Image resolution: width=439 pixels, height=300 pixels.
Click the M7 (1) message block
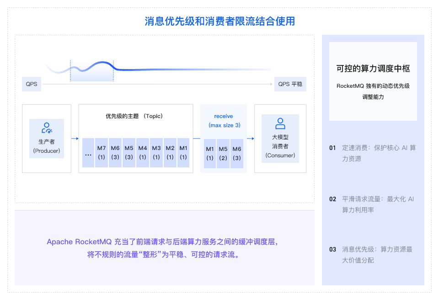102,153
